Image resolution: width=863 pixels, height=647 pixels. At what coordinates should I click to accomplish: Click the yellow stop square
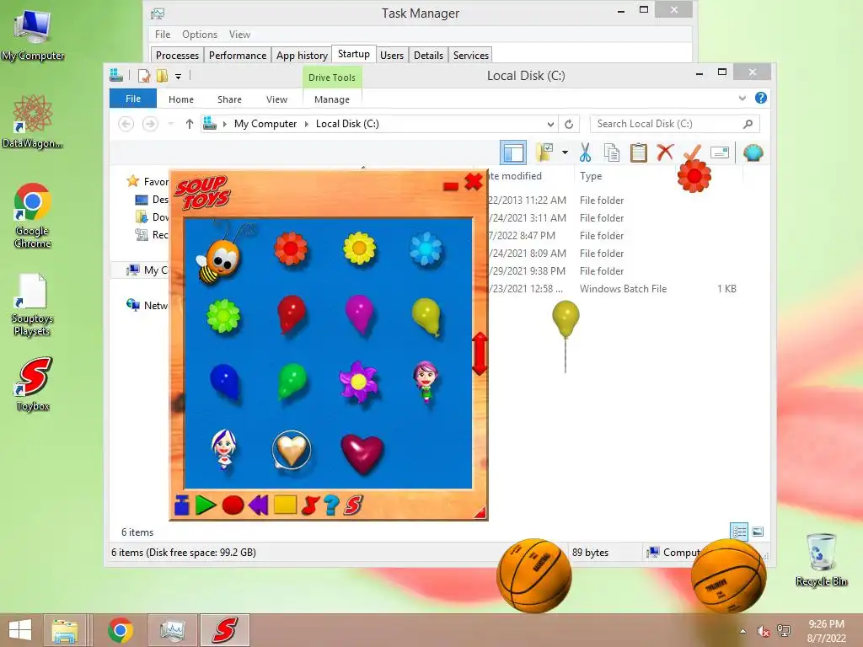pos(285,505)
